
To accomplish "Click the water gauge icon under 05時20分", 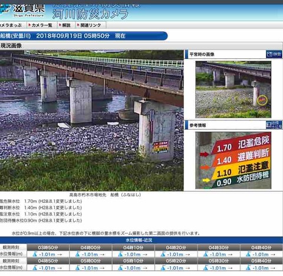I will [163, 268].
